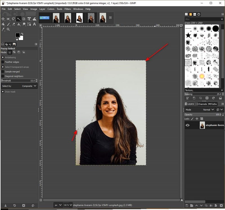
Task: Select the Bucket Fill tool
Action: [x=3, y=24]
